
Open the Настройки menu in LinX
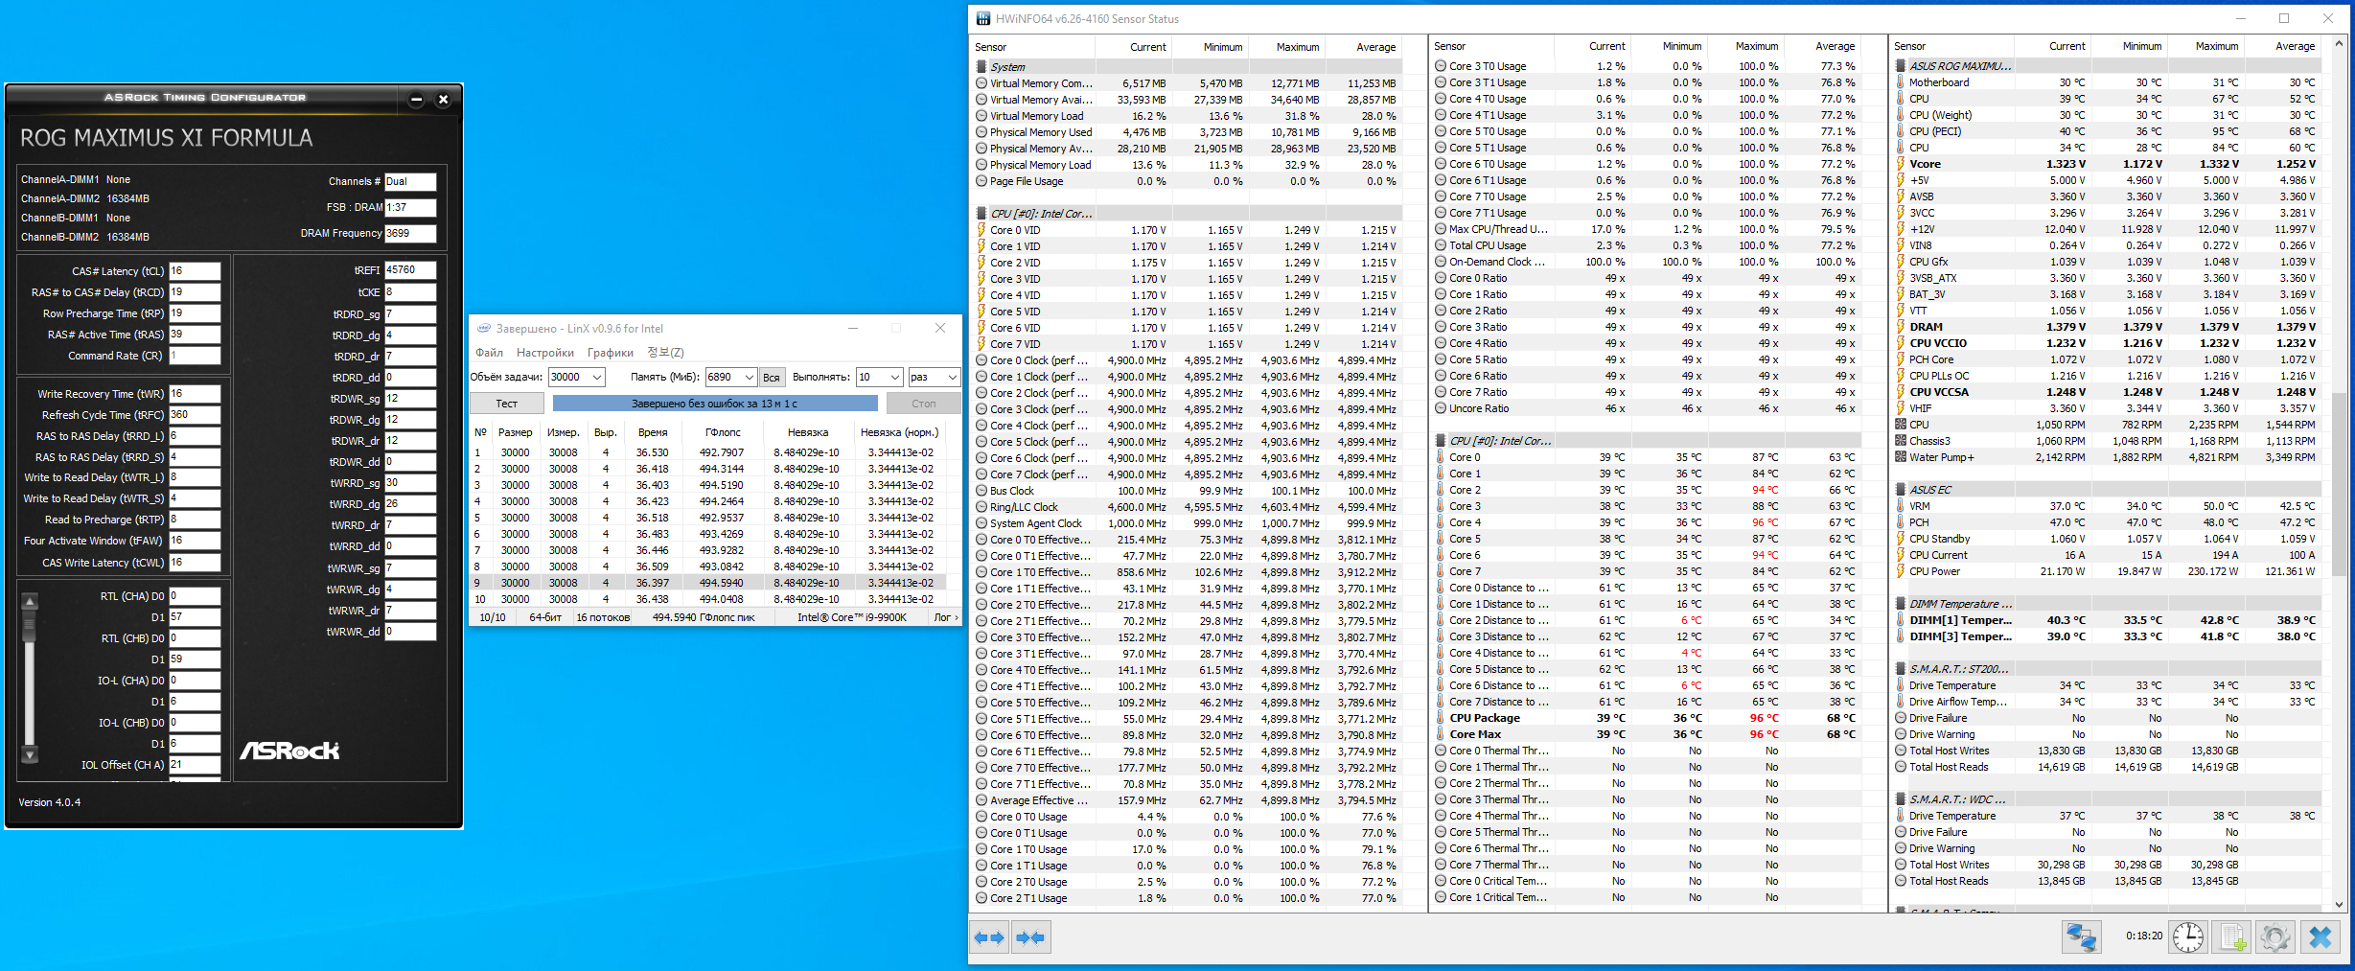[x=545, y=353]
